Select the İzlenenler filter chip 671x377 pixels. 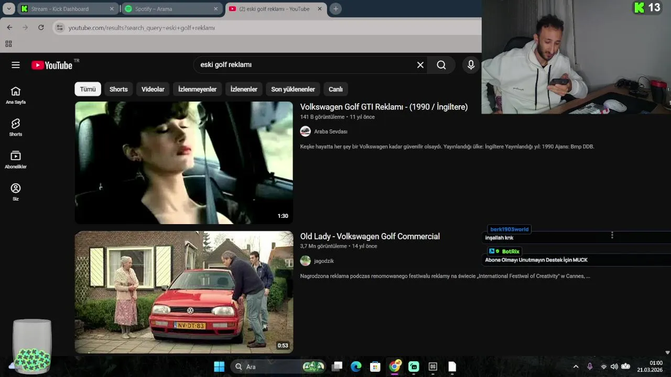point(244,89)
